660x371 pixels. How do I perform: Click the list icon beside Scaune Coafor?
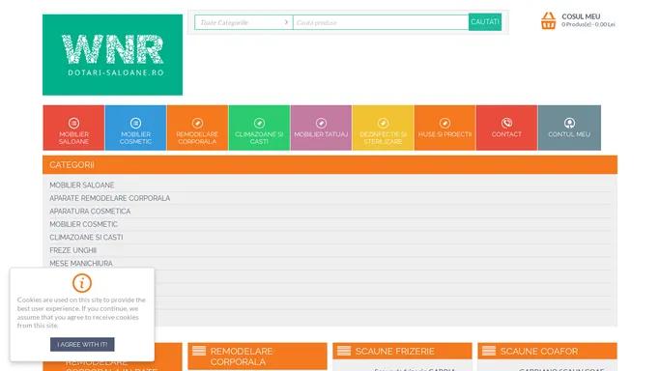pos(489,351)
